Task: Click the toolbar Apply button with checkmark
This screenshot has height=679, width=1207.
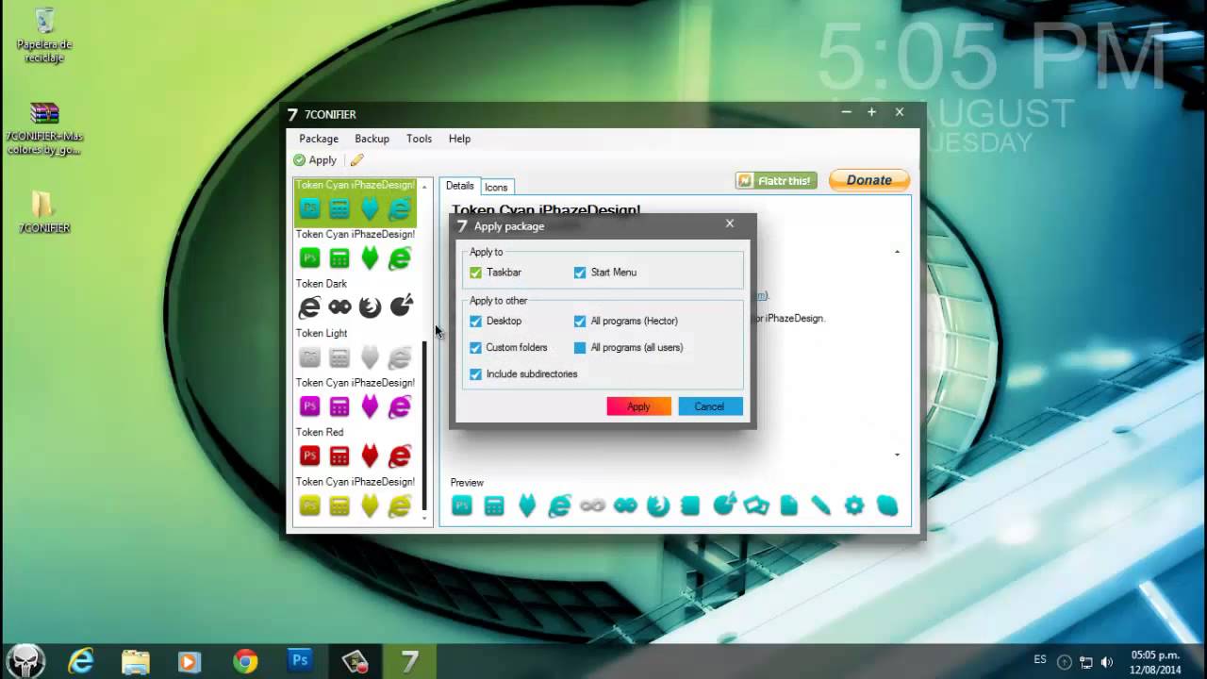Action: pyautogui.click(x=315, y=160)
